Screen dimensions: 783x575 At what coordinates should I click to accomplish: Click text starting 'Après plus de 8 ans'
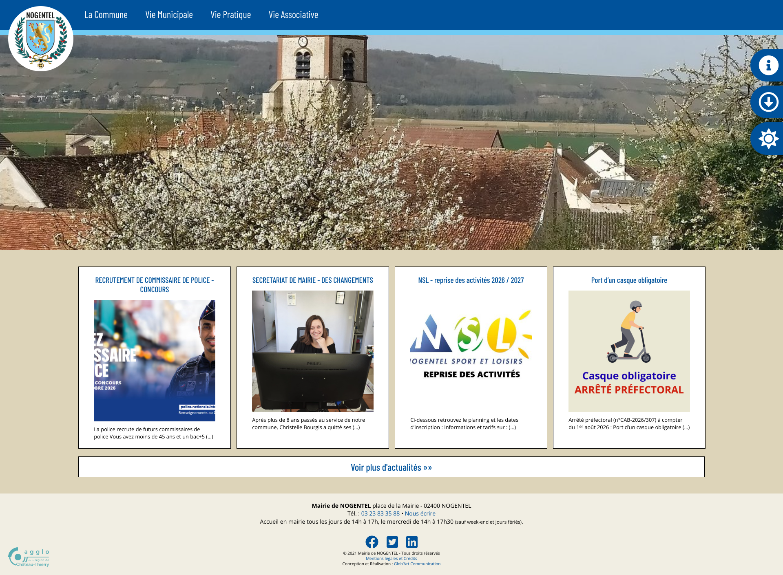point(309,423)
